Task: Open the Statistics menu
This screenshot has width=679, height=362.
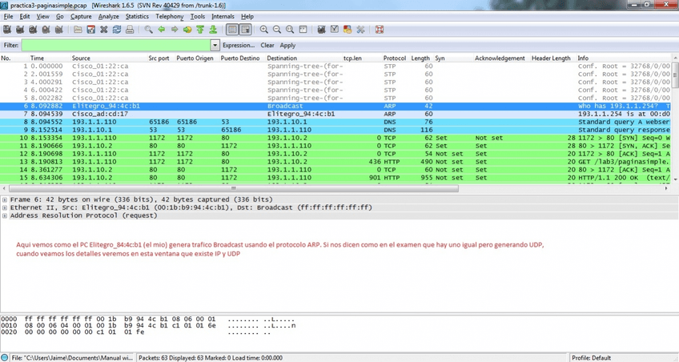Action: 137,16
